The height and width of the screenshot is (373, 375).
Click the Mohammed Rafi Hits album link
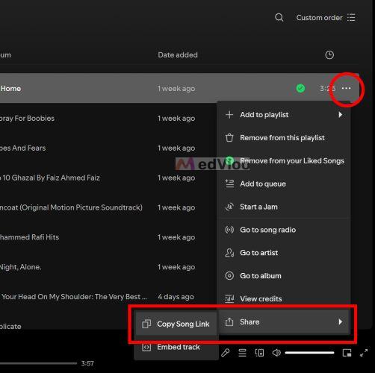click(29, 237)
